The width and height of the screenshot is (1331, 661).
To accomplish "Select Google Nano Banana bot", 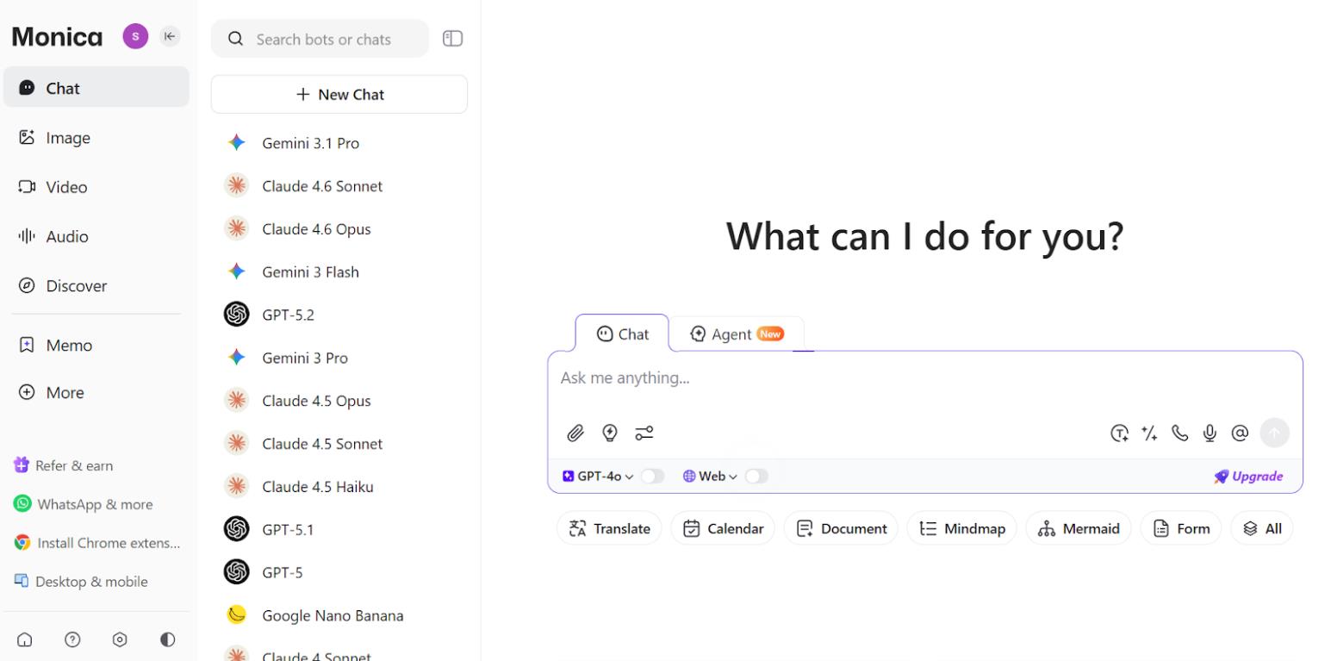I will click(339, 615).
